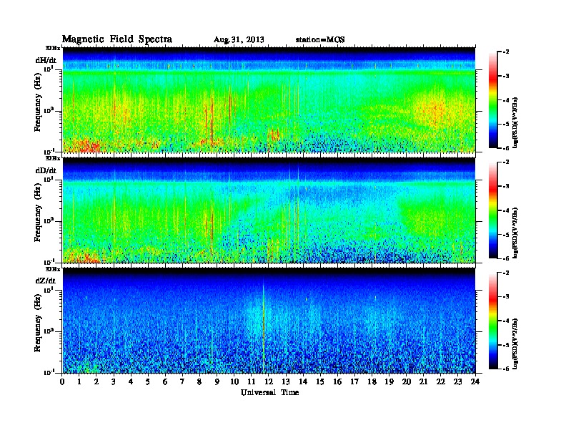
Task: Click the '32Hz' label atop the dH/dt panel
Action: pos(53,48)
